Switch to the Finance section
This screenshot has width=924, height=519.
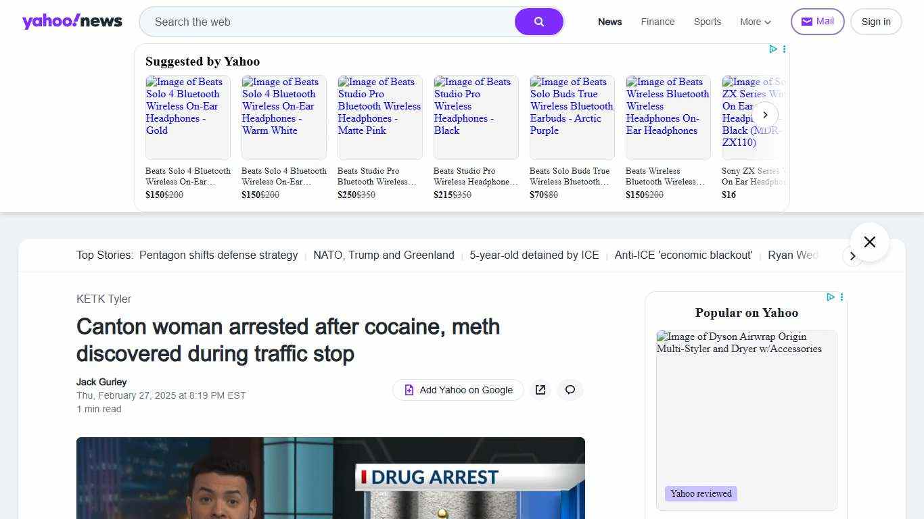coord(657,22)
